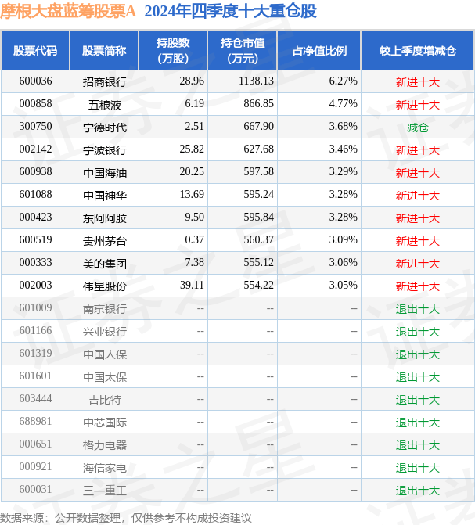Image resolution: width=475 pixels, height=525 pixels.
Task: Click the data source disclaimer text
Action: point(126,518)
